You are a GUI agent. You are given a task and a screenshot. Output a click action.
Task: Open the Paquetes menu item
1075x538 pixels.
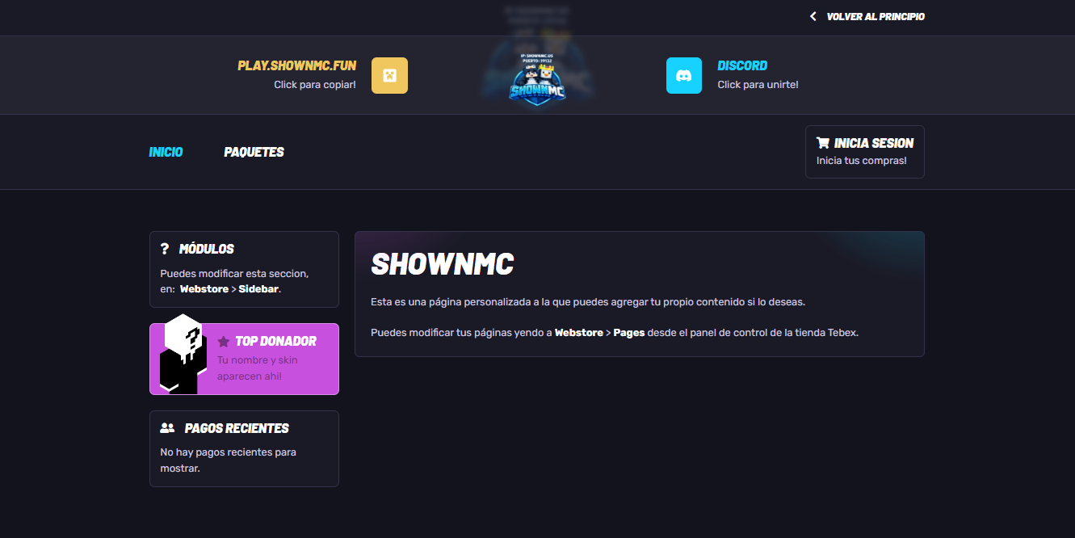(x=254, y=152)
